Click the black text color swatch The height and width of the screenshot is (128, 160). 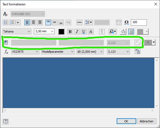pos(61,31)
